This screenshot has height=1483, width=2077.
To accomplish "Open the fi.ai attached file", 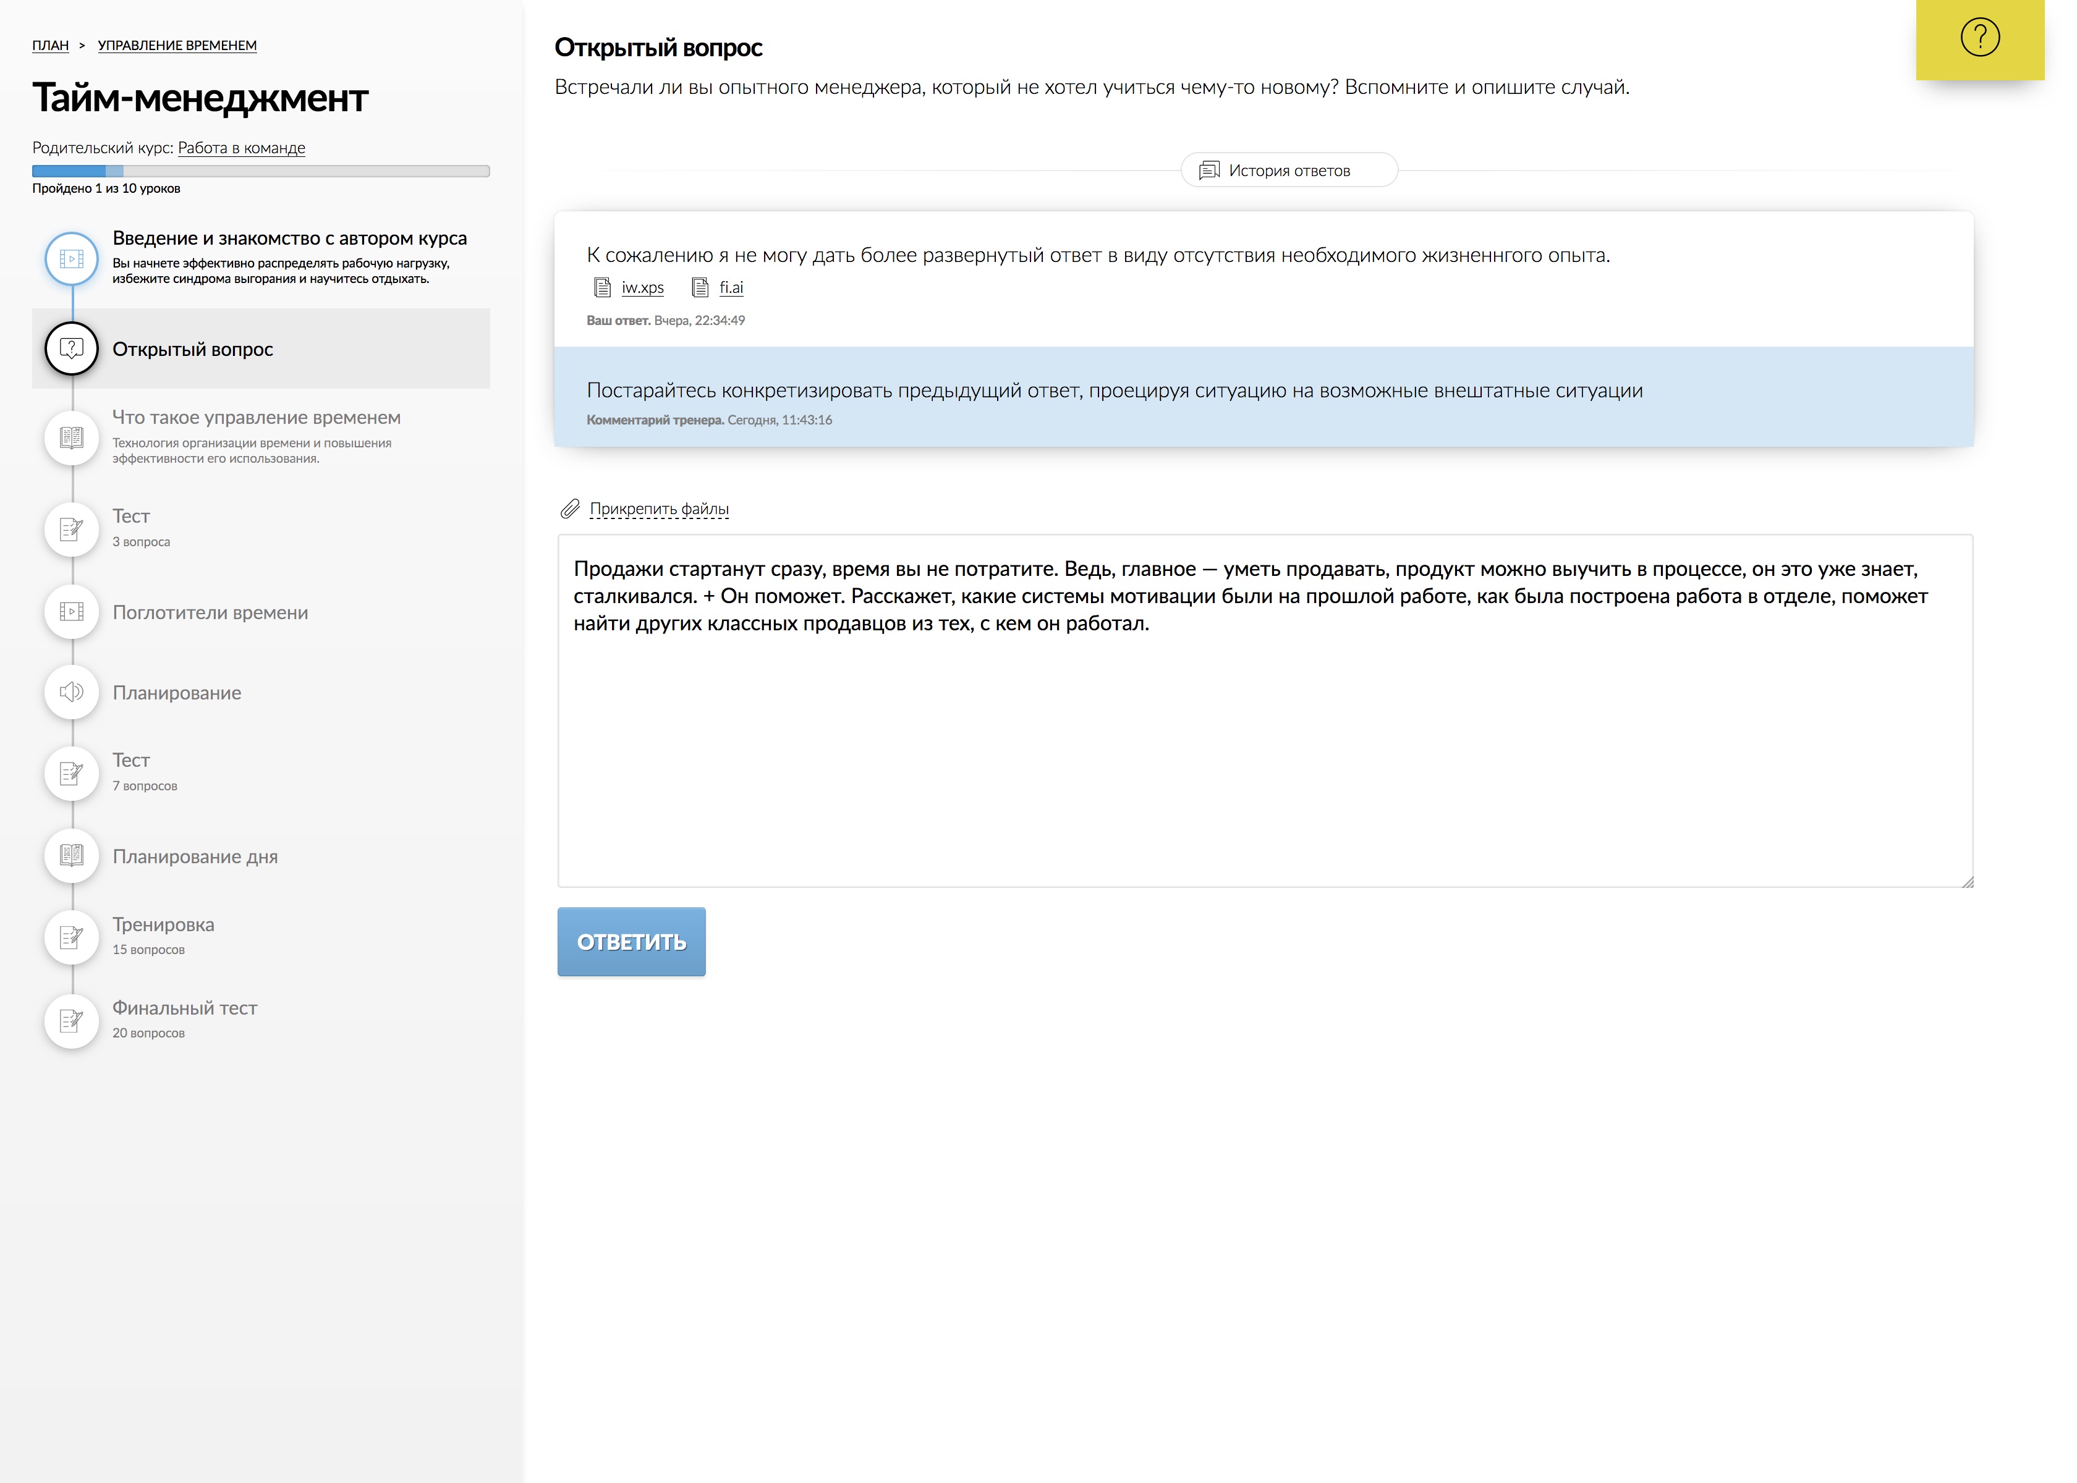I will pos(731,288).
